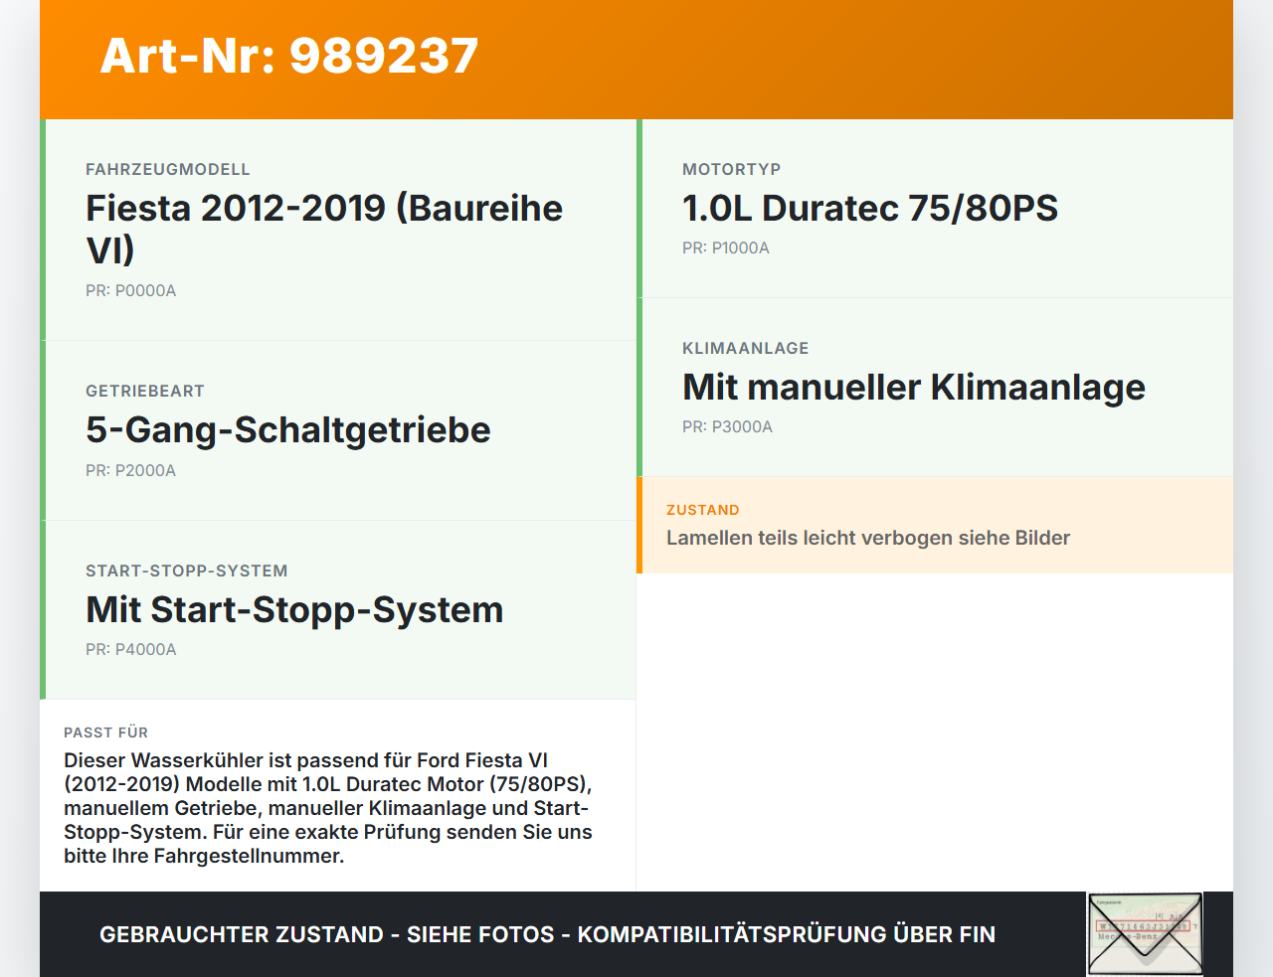Select '1.0L Duratec 75/80PS' engine text
This screenshot has height=977, width=1273.
point(870,209)
